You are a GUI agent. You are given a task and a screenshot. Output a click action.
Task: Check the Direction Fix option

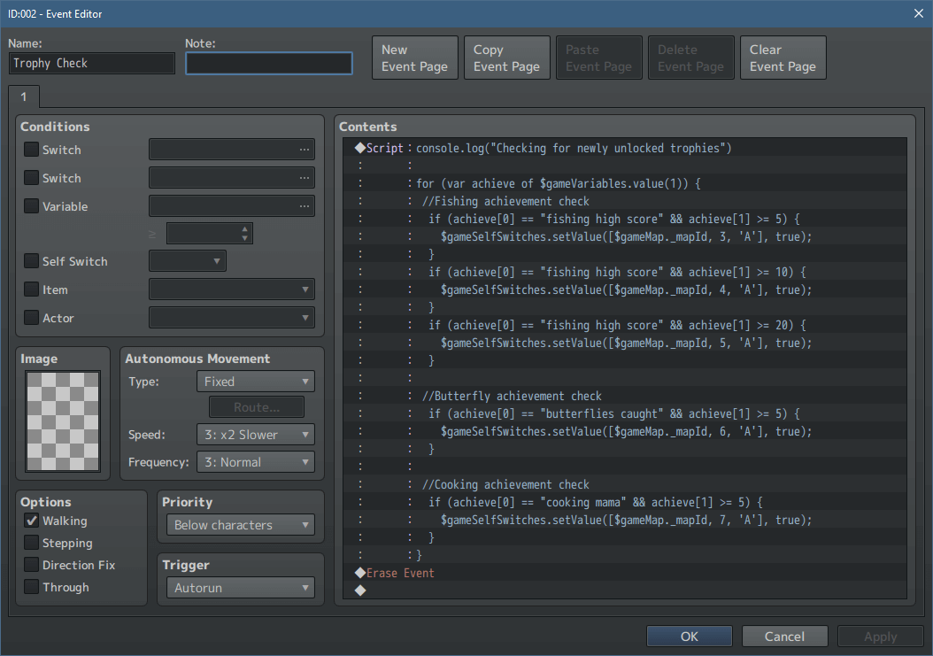31,564
